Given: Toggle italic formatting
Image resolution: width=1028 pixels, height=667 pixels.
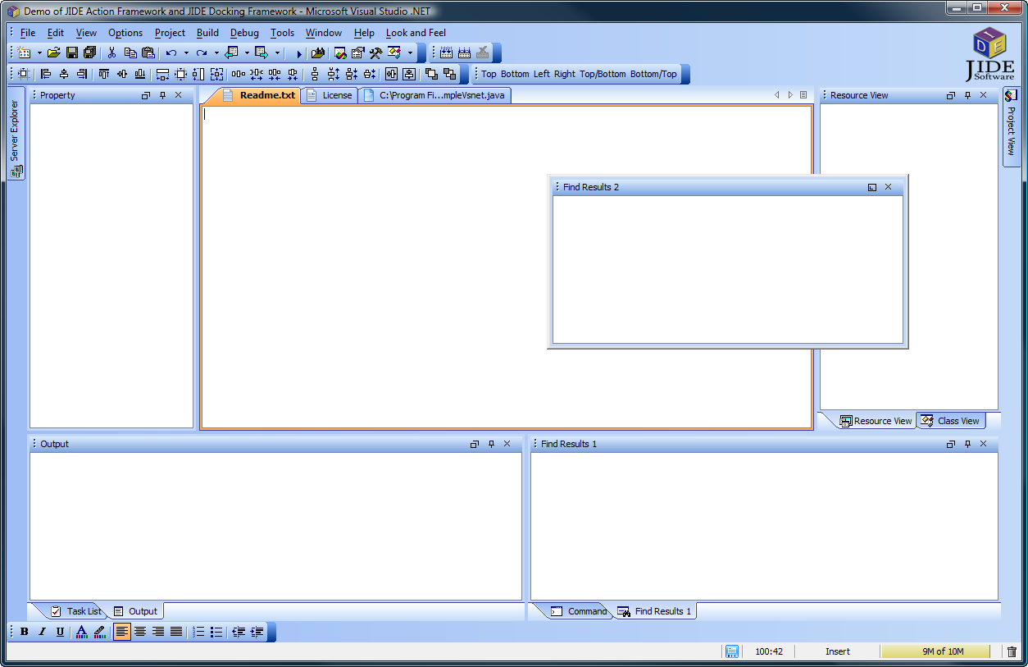Looking at the screenshot, I should 42,632.
